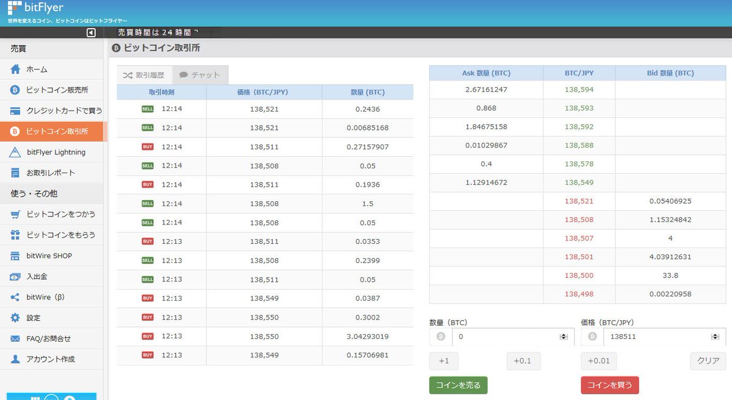
Task: Click the shuffle icon on 取引履歴 tab
Action: tap(128, 75)
